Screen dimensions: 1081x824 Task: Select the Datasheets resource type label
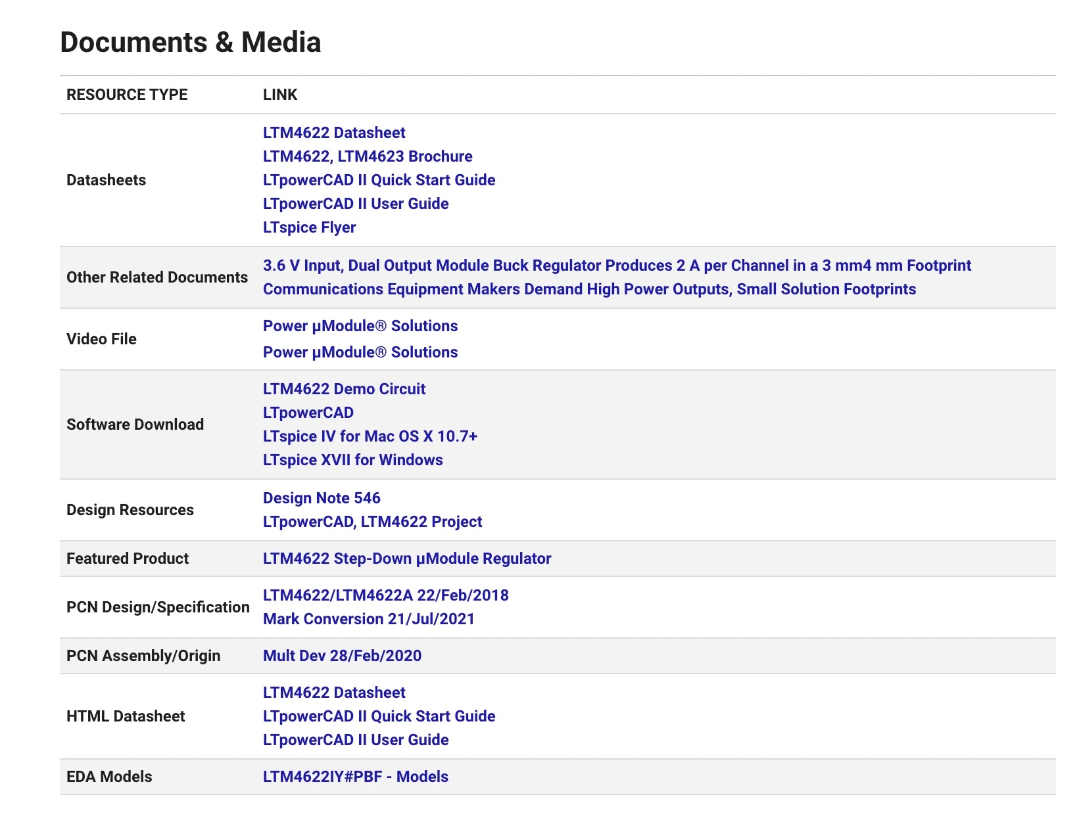click(106, 180)
